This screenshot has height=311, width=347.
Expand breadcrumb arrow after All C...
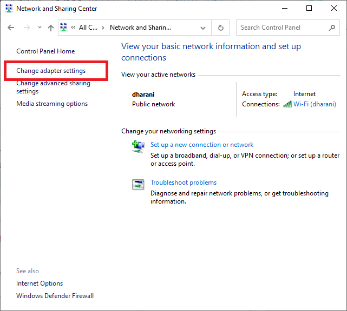103,28
